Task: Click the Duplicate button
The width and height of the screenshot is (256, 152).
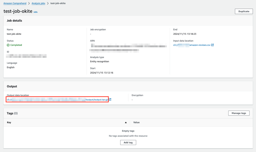Action: (x=243, y=11)
